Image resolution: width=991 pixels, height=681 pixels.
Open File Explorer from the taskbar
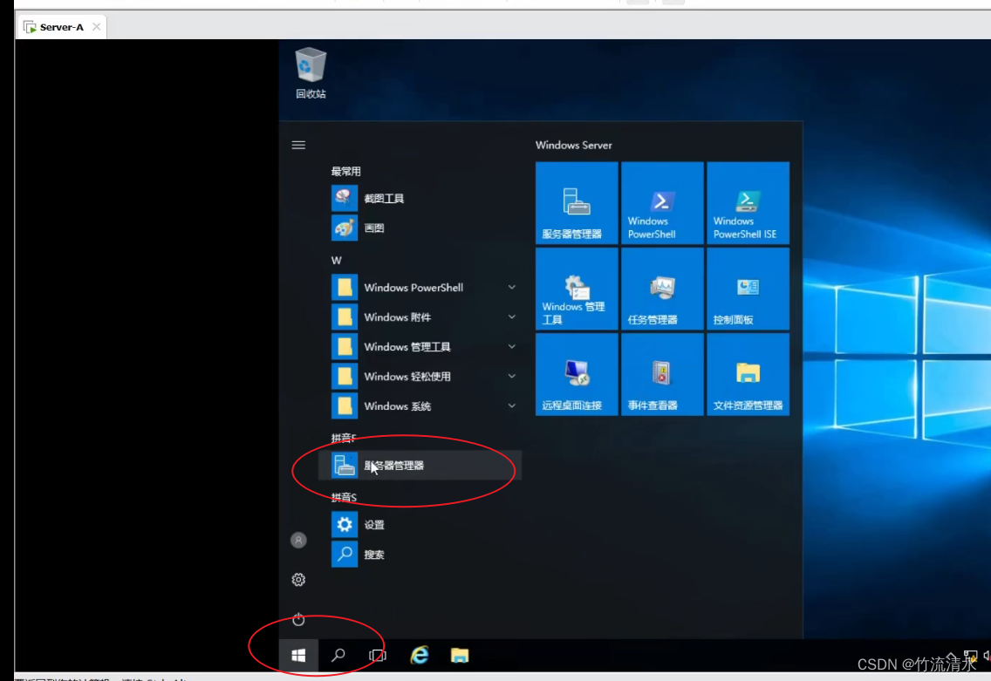point(460,656)
